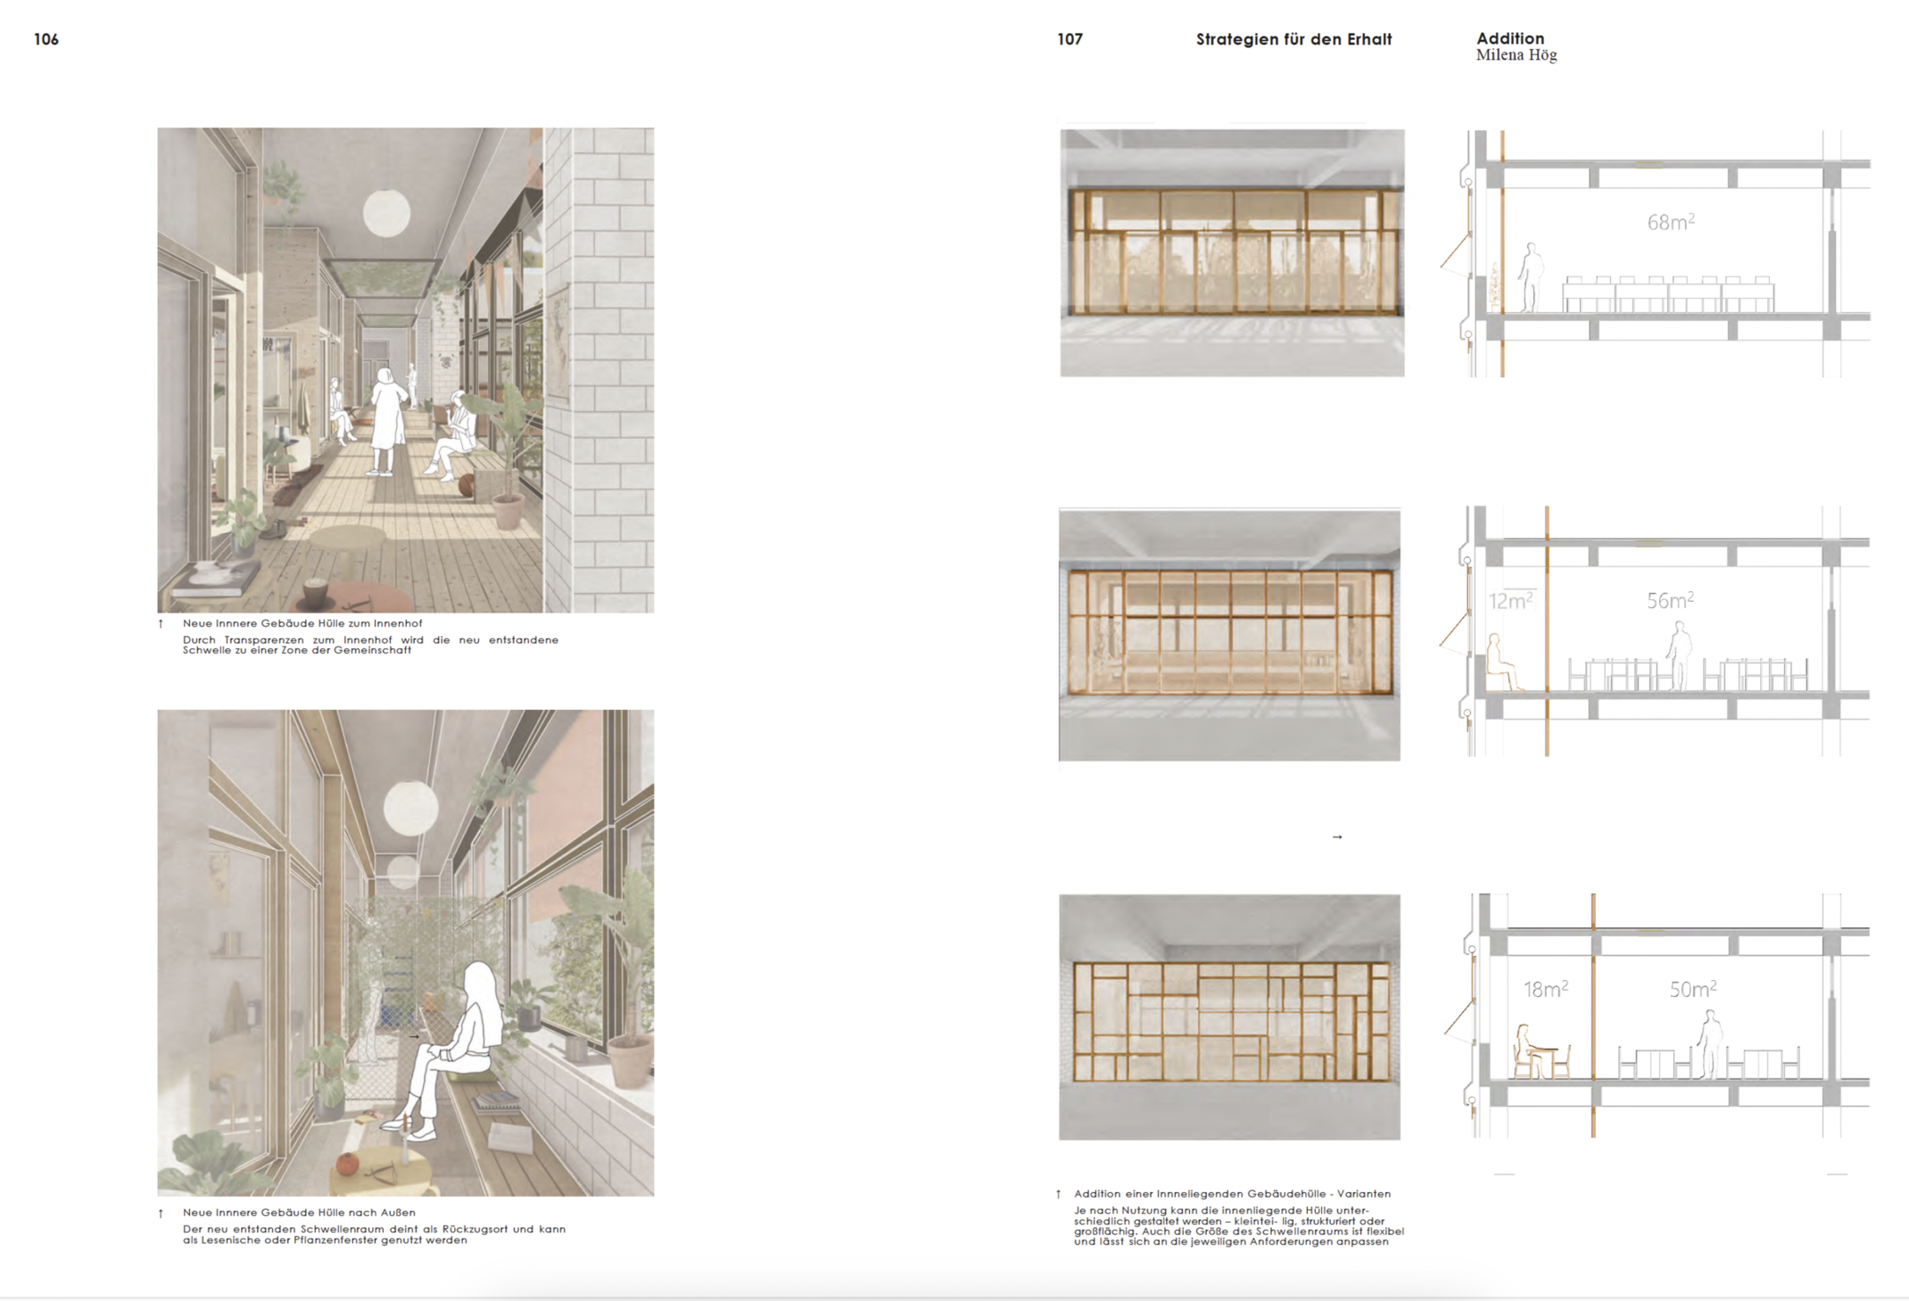
Task: Click the 18m² label in bottom section
Action: pyautogui.click(x=1545, y=989)
